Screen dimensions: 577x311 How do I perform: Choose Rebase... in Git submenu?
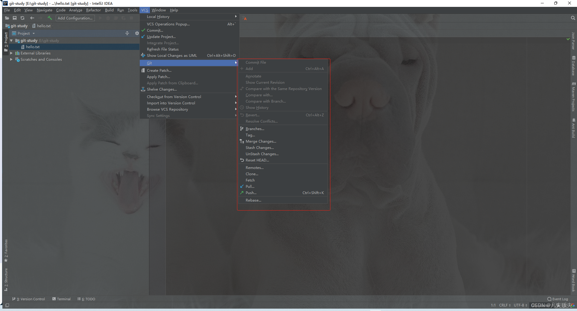(x=283, y=200)
